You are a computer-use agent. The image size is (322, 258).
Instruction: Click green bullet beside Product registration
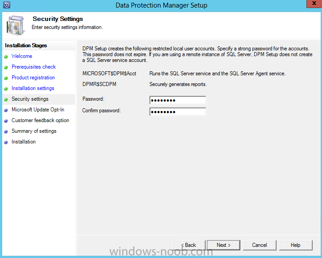tap(6, 78)
